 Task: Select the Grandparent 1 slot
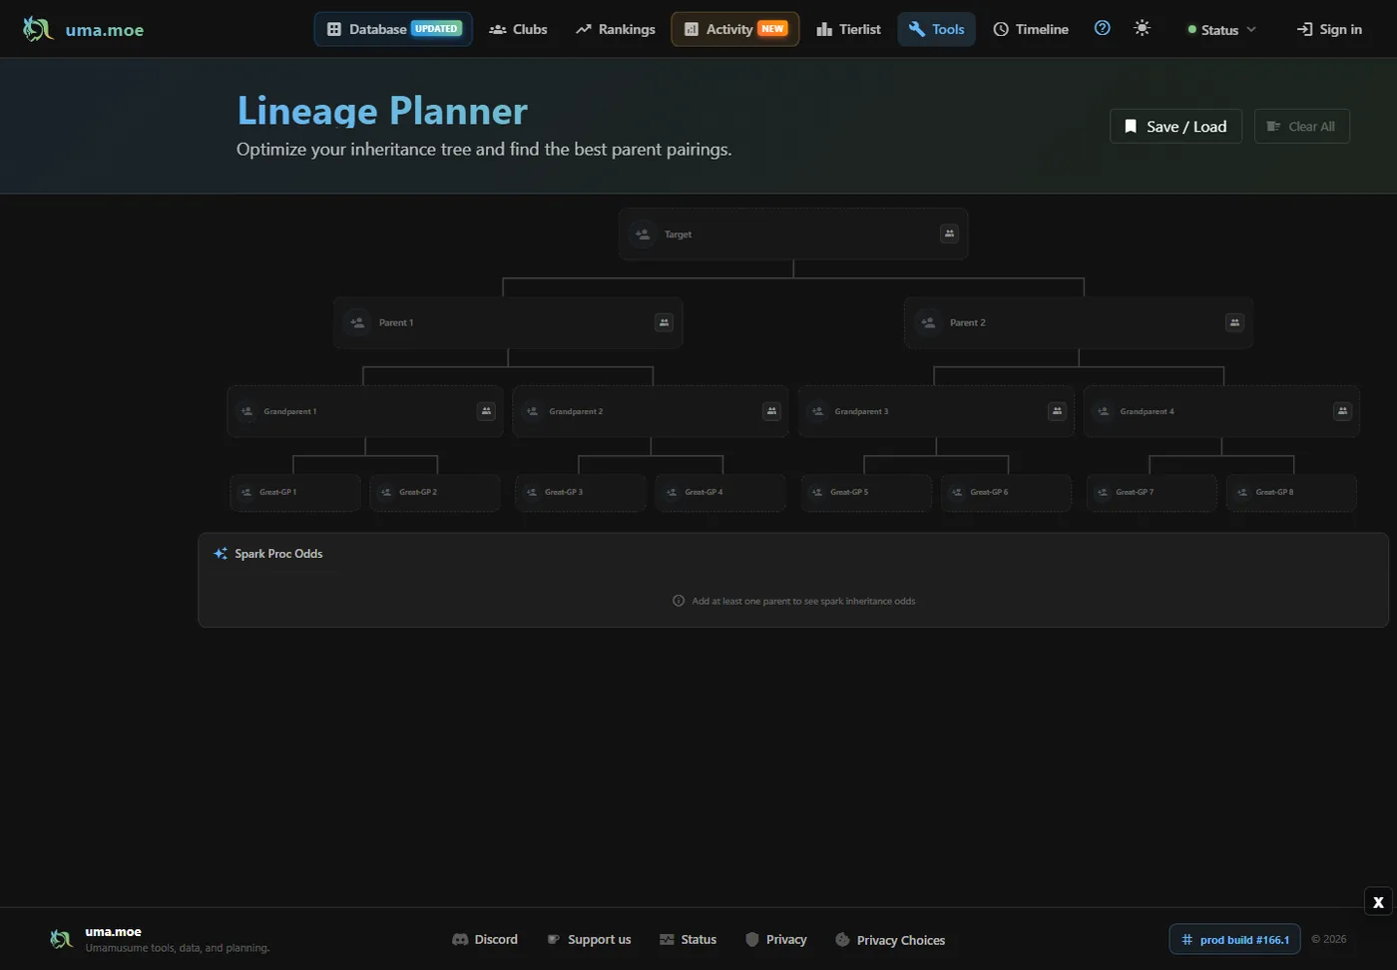tap(365, 411)
